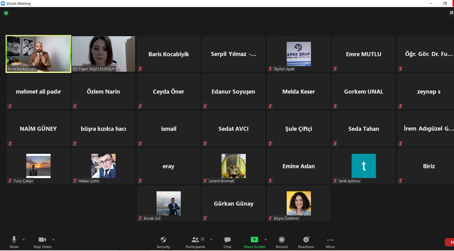Select the Sedat AVCI participant name
The width and height of the screenshot is (454, 251).
(x=233, y=129)
